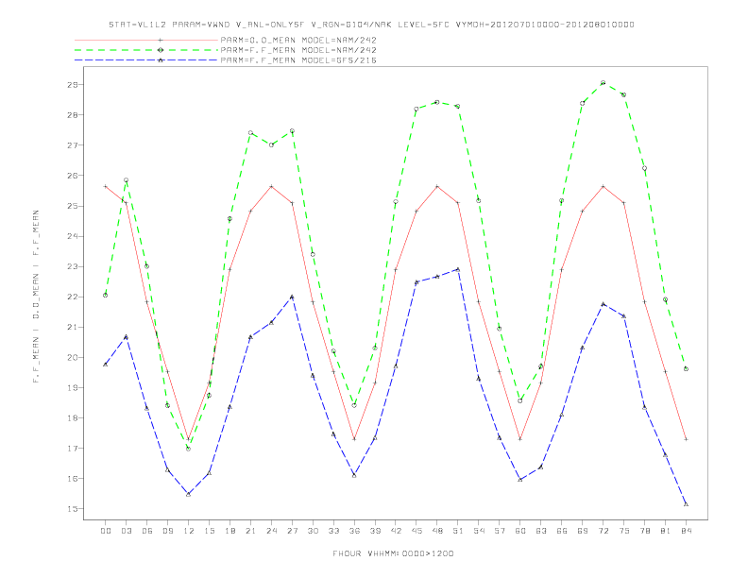The width and height of the screenshot is (748, 578).
Task: Click y-axis tick label 20
Action: point(73,357)
